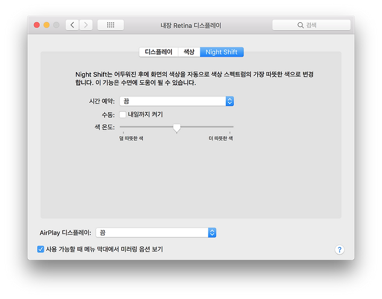Close the window with the red button
Image resolution: width=382 pixels, height=299 pixels.
click(37, 25)
